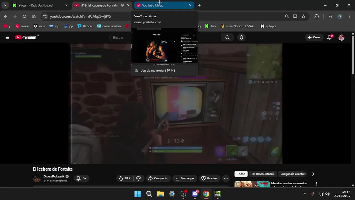
Task: Switch to the YouTube Music tab
Action: pos(164,5)
